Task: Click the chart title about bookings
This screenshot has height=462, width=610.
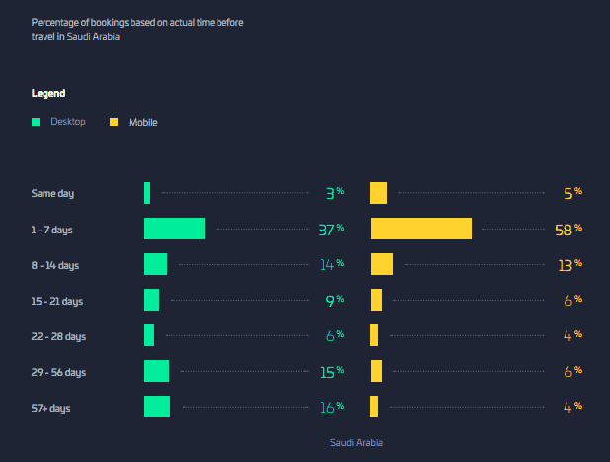Action: pos(137,30)
